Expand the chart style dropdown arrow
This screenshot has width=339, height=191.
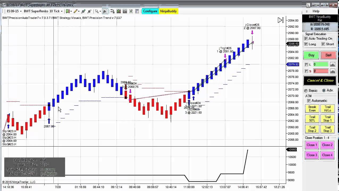(71, 11)
